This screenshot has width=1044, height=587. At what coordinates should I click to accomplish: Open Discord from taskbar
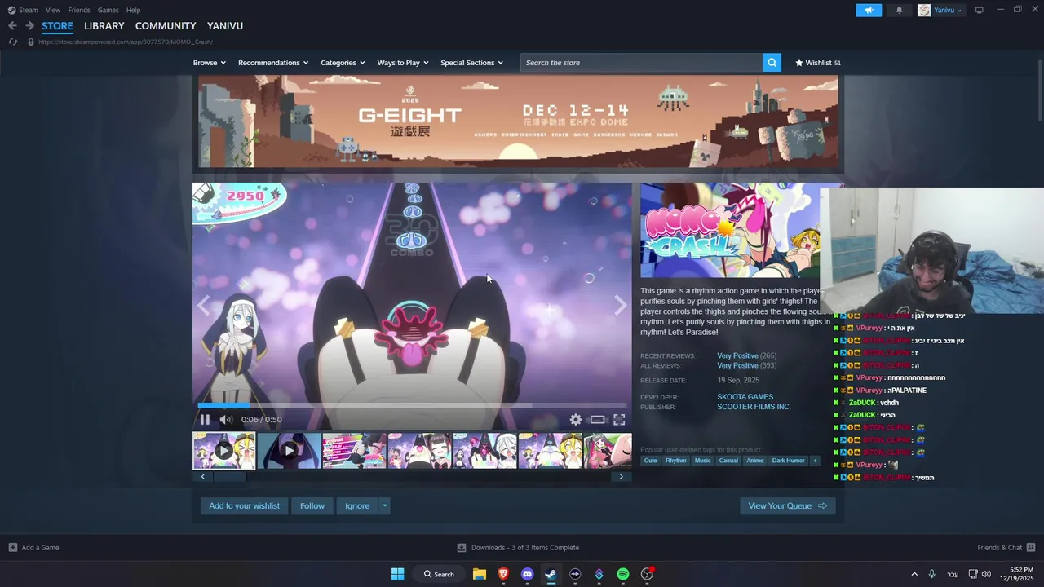point(527,574)
